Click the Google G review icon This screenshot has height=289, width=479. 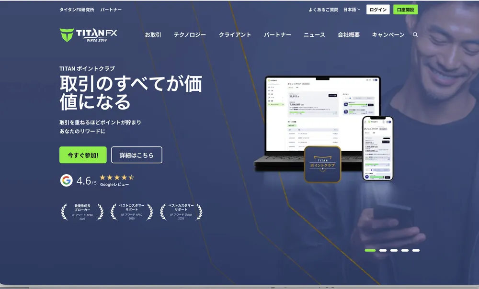pos(66,180)
